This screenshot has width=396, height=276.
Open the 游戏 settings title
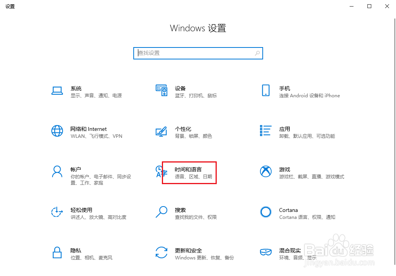pos(285,169)
